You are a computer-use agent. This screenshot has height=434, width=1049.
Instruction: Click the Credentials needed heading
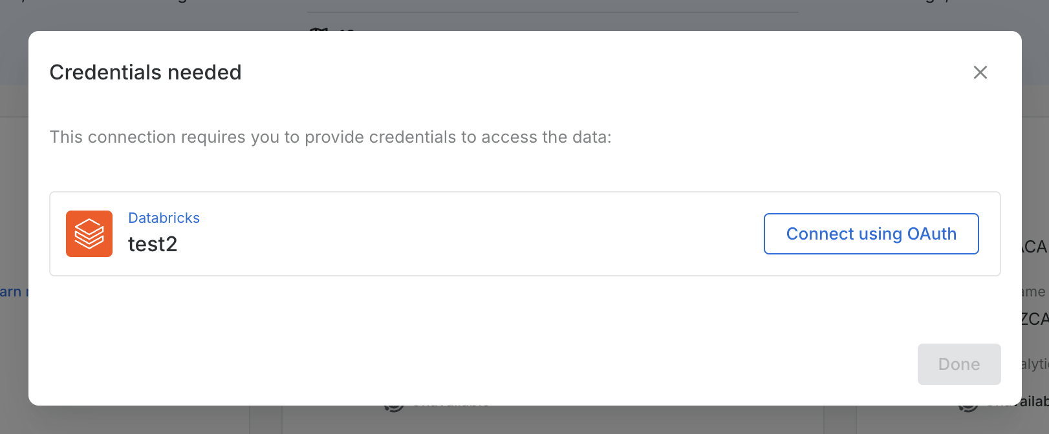146,72
